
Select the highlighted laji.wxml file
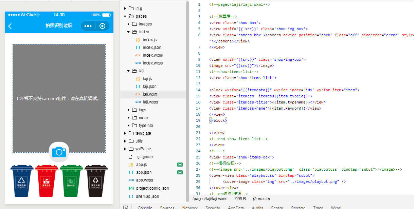tap(153, 94)
